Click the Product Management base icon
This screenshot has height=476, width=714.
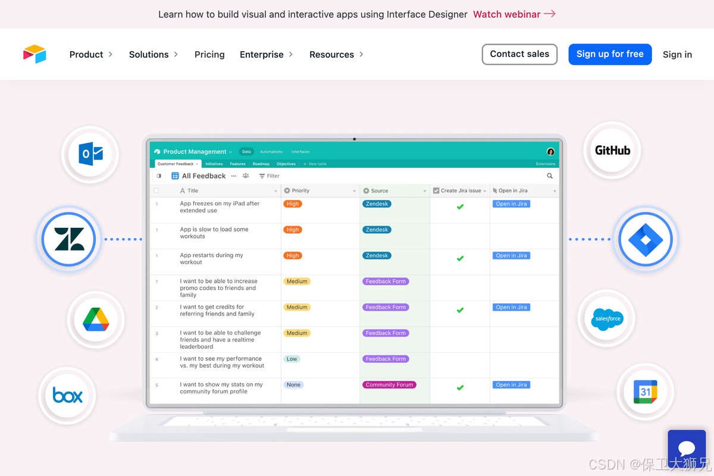(x=158, y=152)
